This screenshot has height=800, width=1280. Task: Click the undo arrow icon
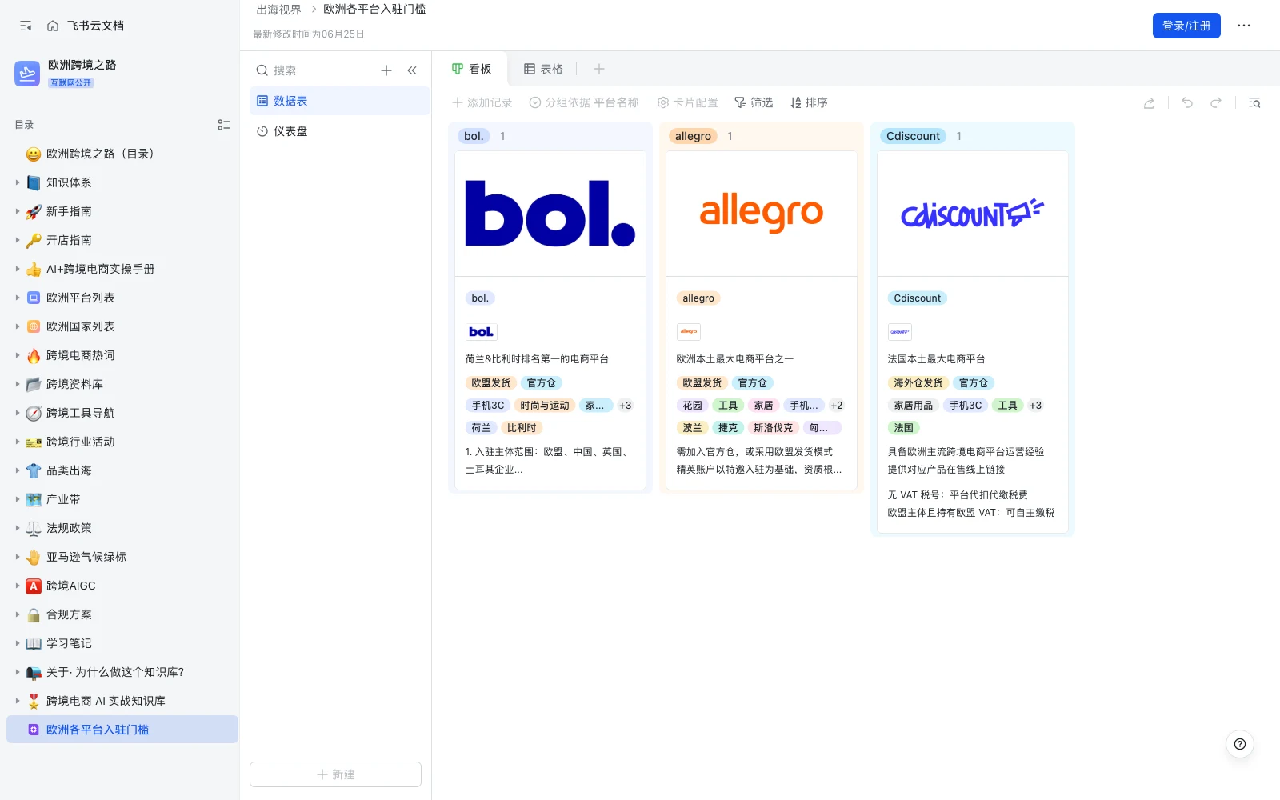click(x=1187, y=102)
